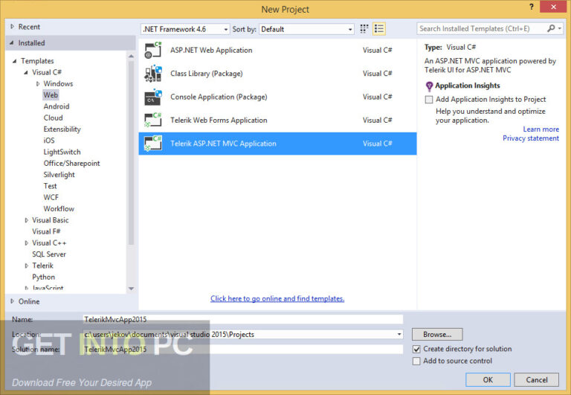The width and height of the screenshot is (571, 395).
Task: Select the Android template category
Action: pos(57,106)
